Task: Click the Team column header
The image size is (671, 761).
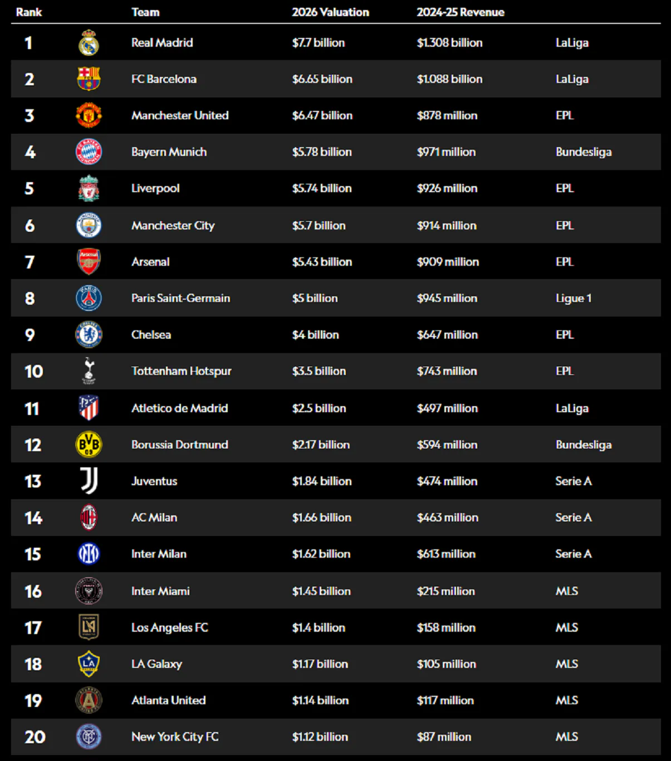Action: point(145,12)
